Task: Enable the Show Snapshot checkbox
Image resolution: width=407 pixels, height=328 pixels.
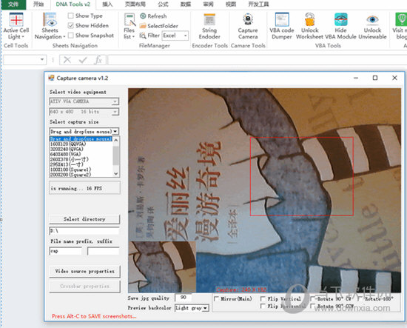Action: coord(70,35)
